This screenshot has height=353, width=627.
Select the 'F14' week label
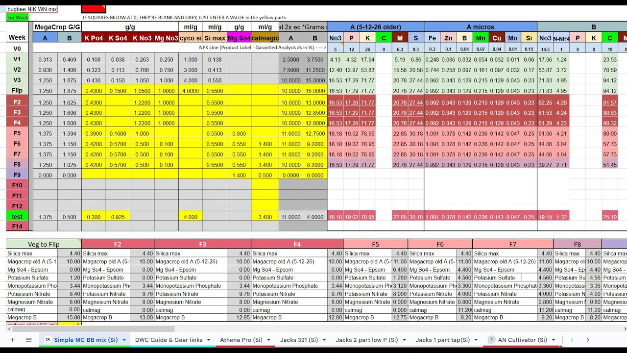pyautogui.click(x=17, y=226)
